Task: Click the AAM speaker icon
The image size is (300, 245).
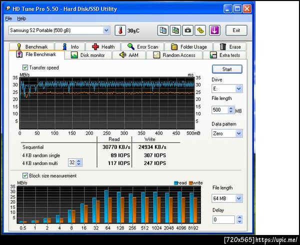Action: pos(122,55)
